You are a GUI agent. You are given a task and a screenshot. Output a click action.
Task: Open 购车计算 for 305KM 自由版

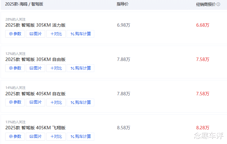tap(80, 68)
